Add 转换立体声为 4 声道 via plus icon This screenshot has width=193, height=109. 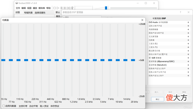coord(188,72)
